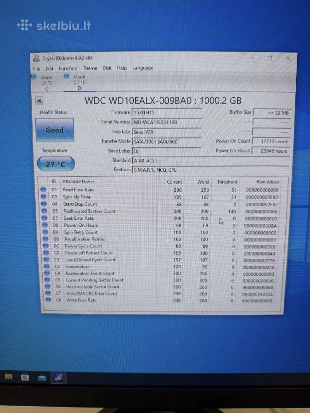Click status icon for Power Cycle Count
This screenshot has height=413, width=310.
pos(46,246)
